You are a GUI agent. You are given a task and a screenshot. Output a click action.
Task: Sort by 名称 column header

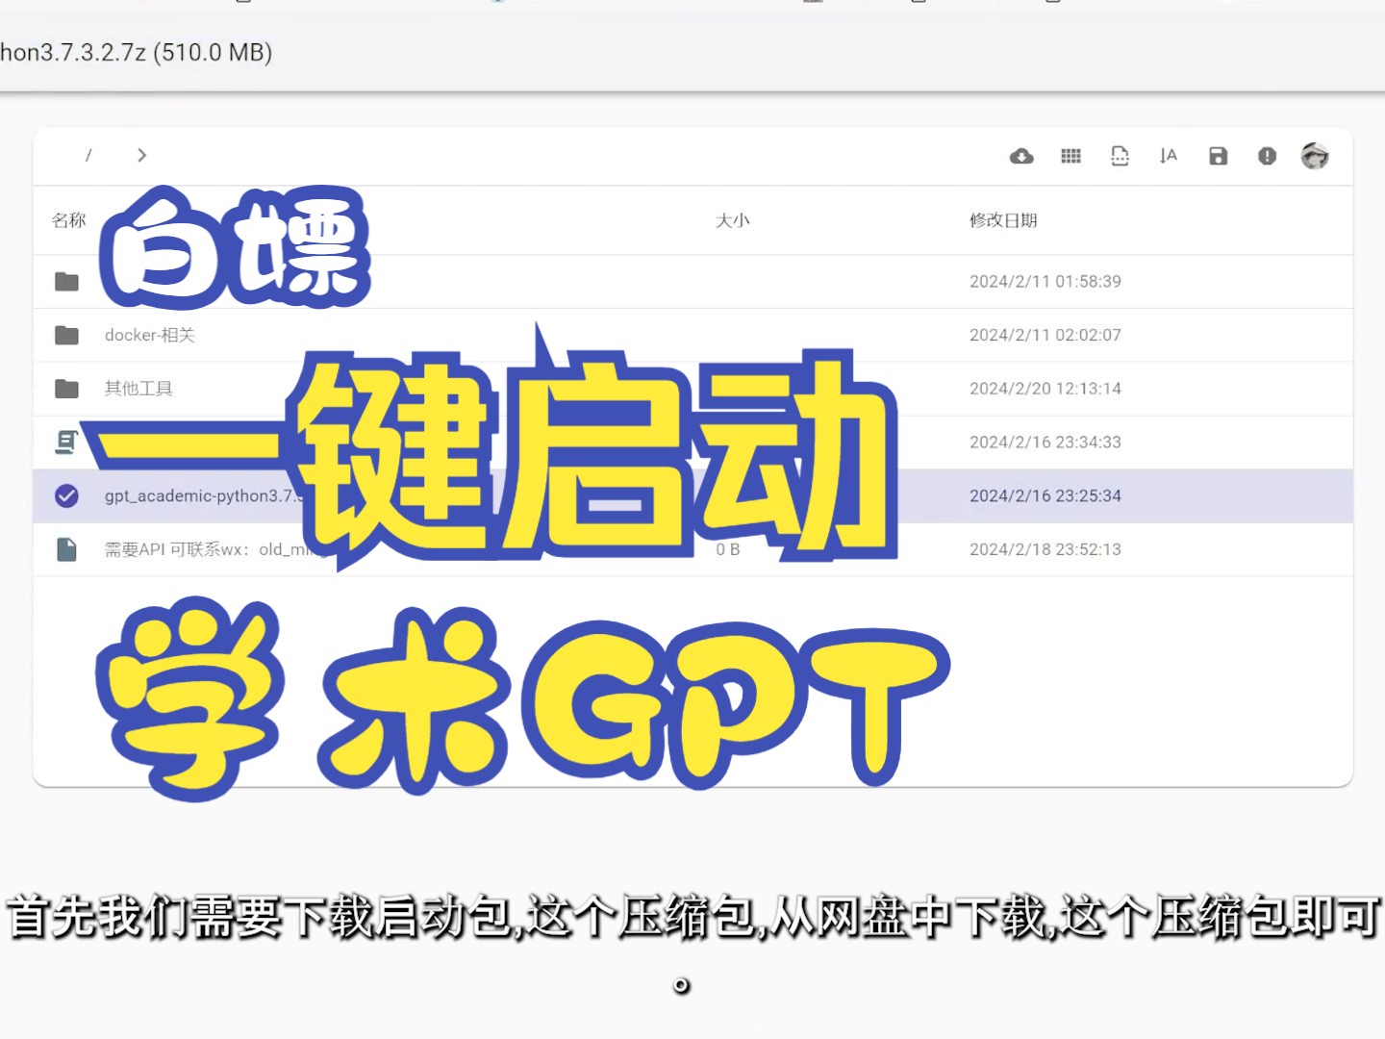click(69, 220)
